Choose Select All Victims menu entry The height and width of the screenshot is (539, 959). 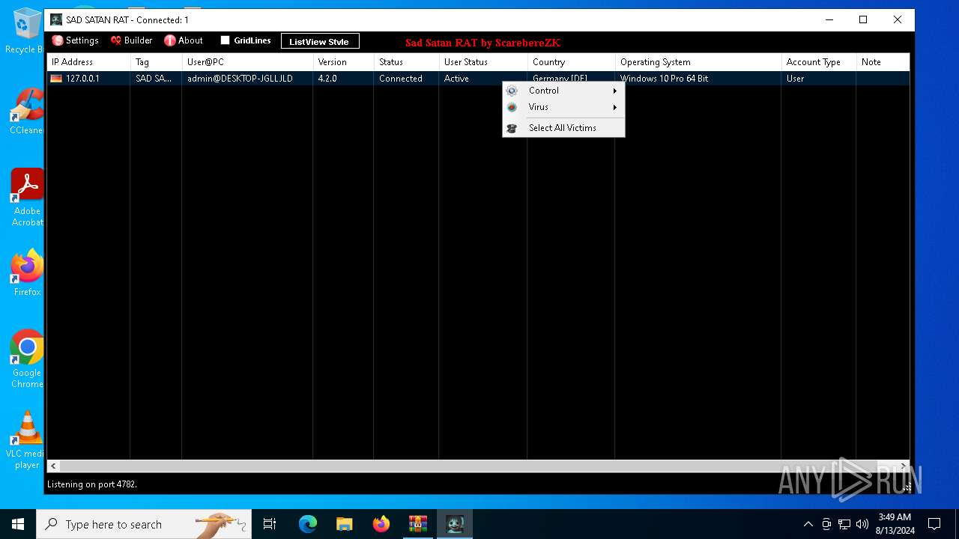(563, 128)
